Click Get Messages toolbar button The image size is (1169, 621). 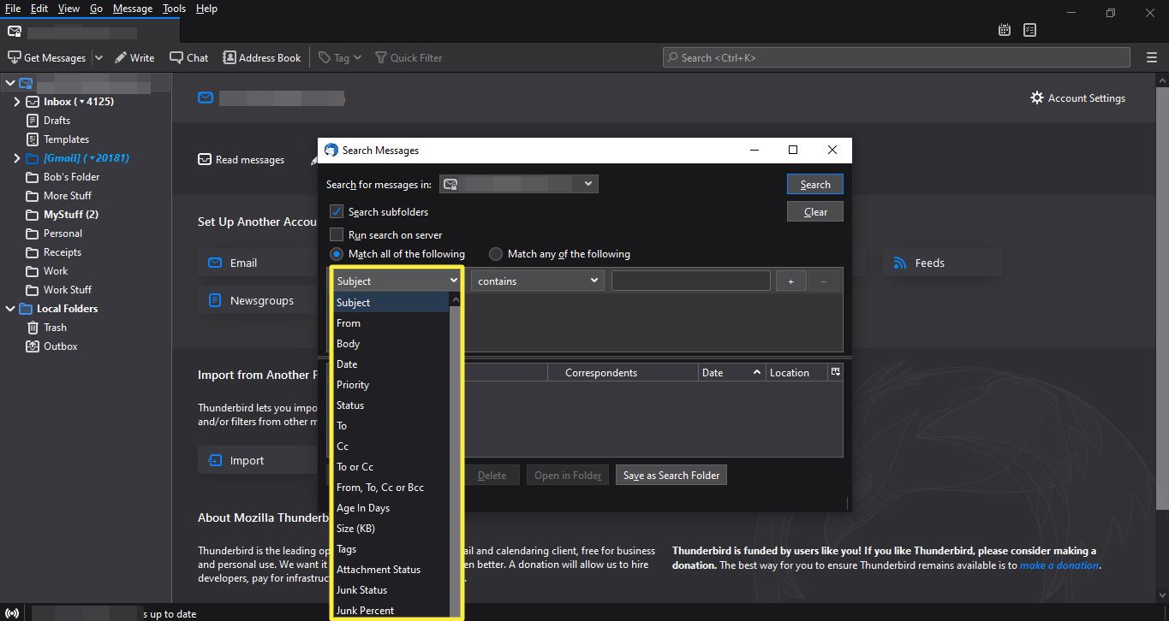[47, 57]
